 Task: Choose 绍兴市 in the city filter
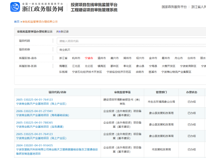point(140,58)
